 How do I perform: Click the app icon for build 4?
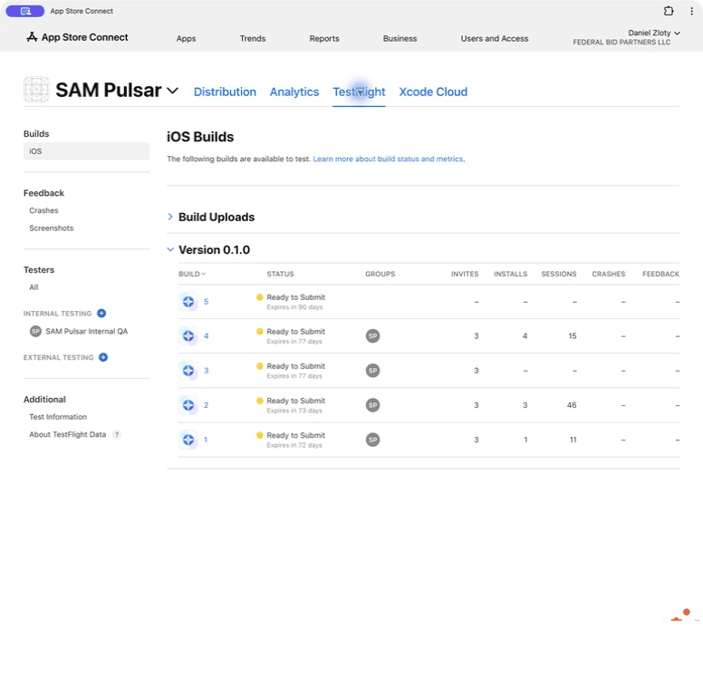188,336
